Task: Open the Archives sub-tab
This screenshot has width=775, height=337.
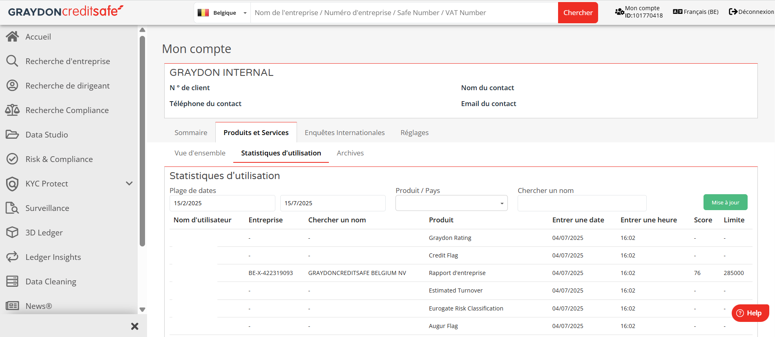Action: (x=350, y=153)
